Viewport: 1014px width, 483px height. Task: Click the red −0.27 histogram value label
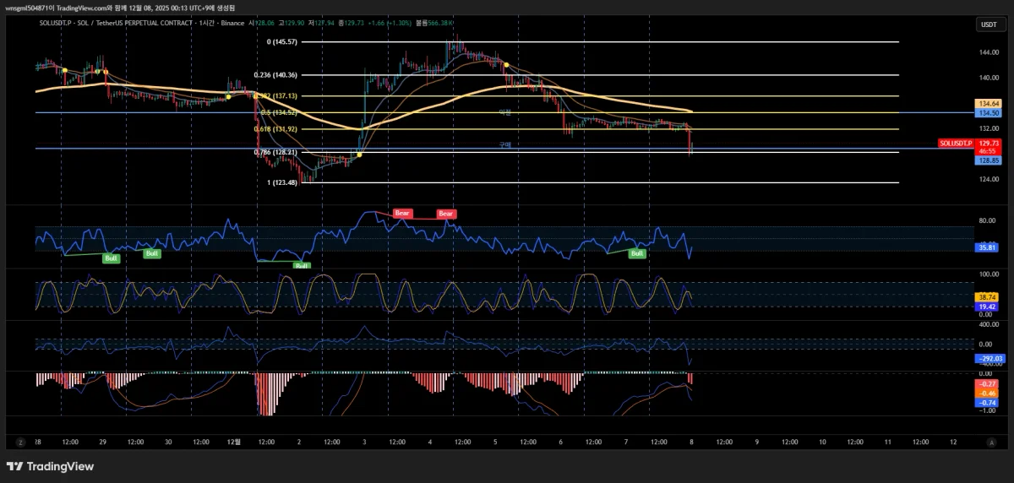click(987, 384)
